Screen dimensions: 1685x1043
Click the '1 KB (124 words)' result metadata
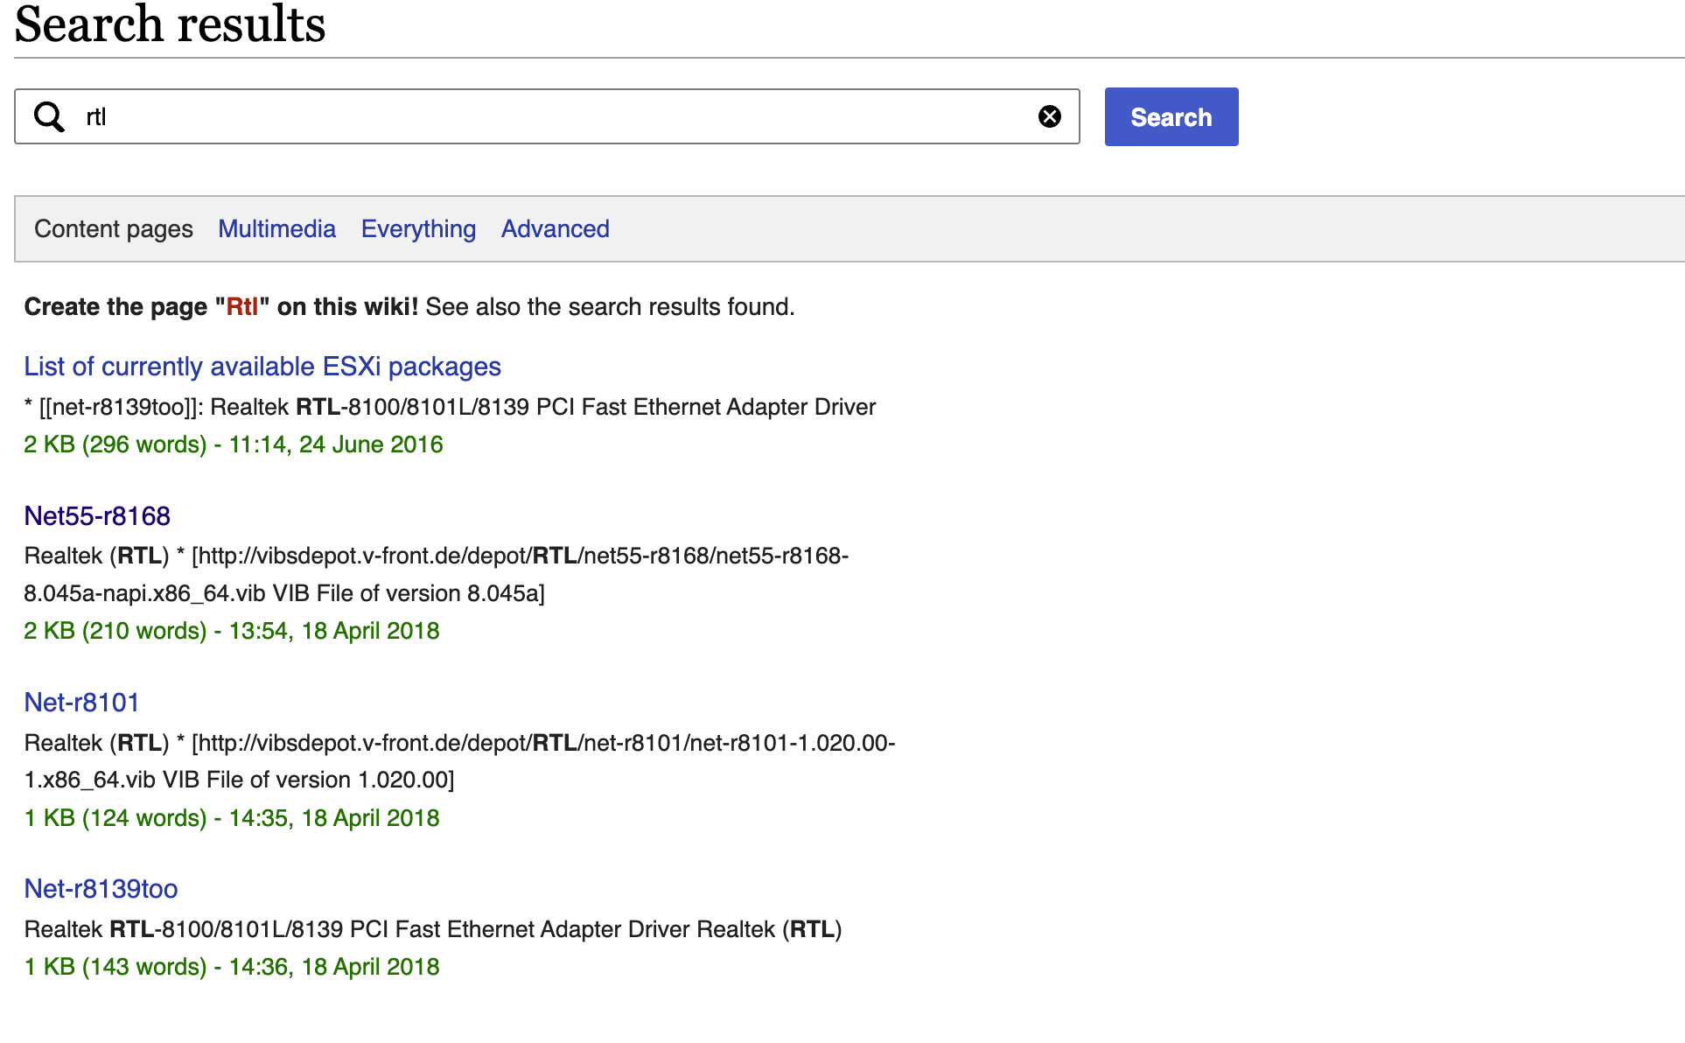click(115, 818)
